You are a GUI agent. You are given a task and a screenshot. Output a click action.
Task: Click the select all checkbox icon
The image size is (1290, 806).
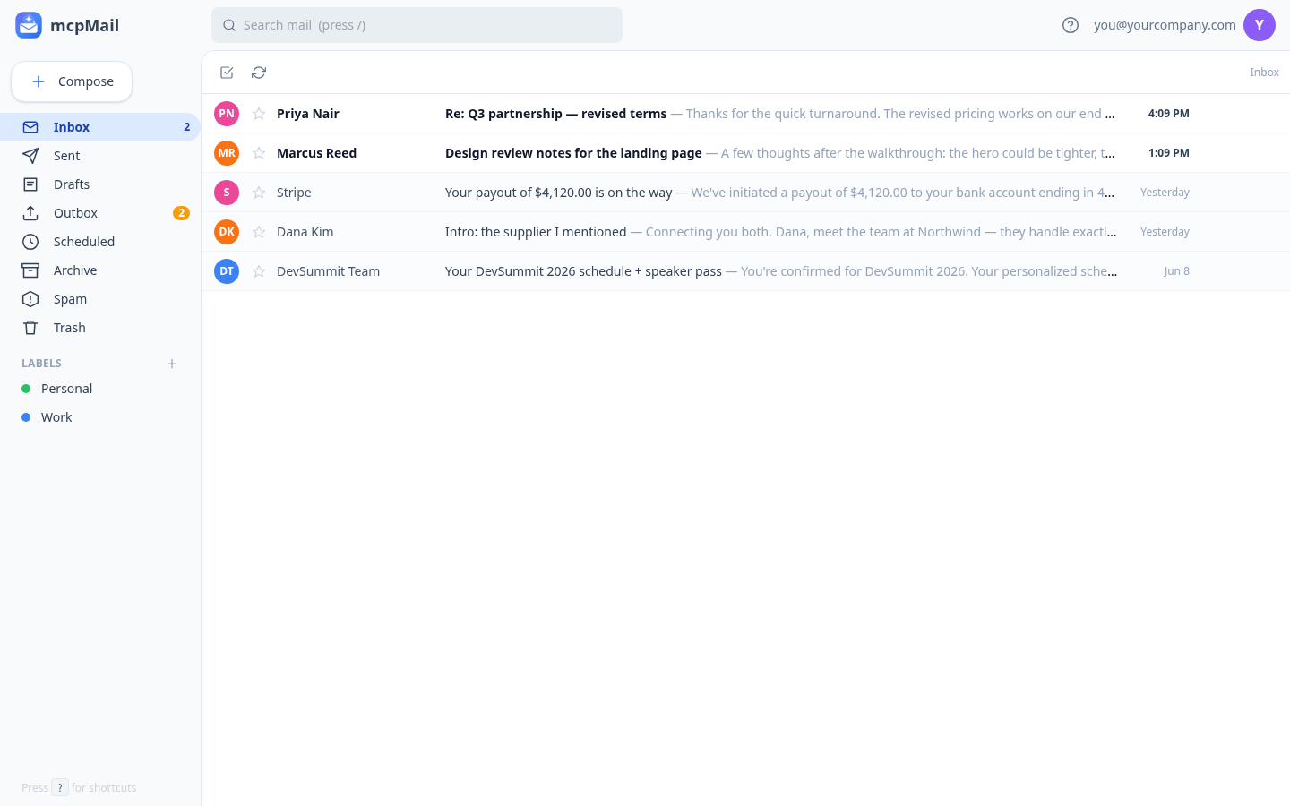227,73
